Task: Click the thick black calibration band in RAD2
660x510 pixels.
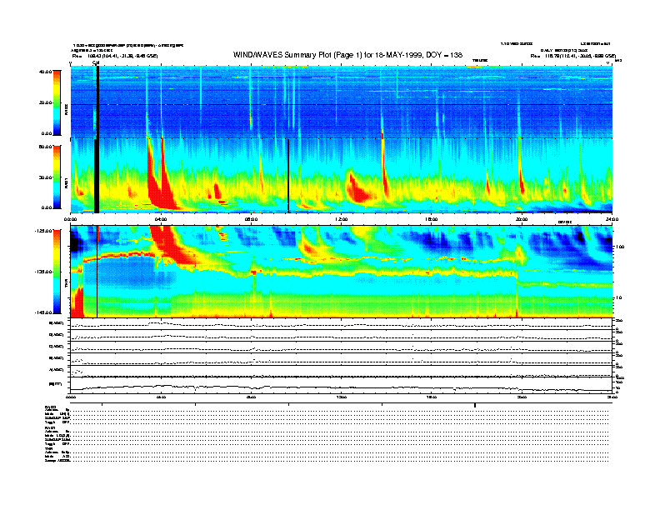Action: [x=97, y=102]
